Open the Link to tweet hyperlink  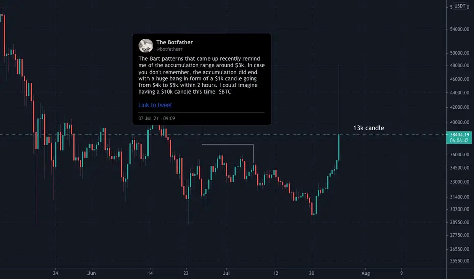pyautogui.click(x=155, y=105)
